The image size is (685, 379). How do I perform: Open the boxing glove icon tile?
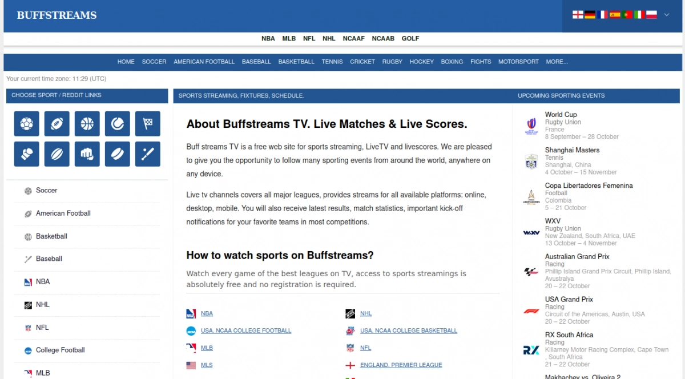[x=27, y=154]
